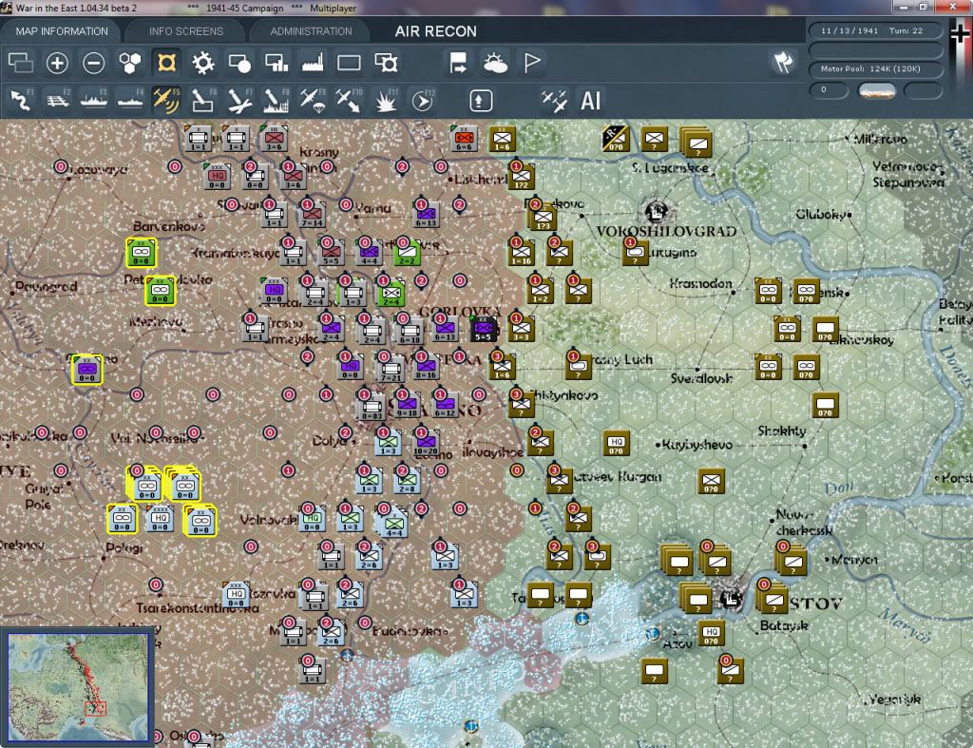Screen dimensions: 973x748
Task: Toggle the highlighted enemy hexes icon
Action: coord(166,63)
